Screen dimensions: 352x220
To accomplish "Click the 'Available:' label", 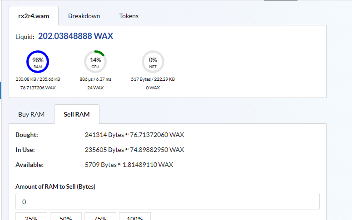I will (30, 165).
